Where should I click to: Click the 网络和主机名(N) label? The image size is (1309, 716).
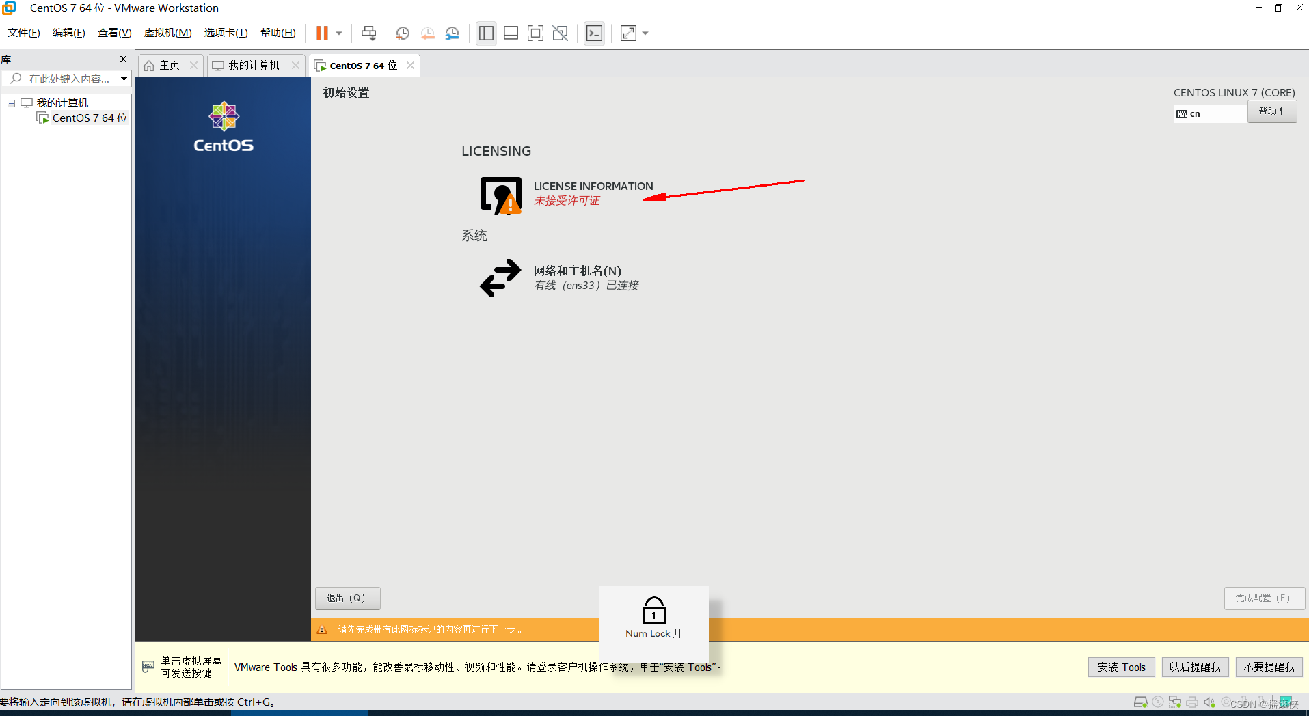pos(577,271)
